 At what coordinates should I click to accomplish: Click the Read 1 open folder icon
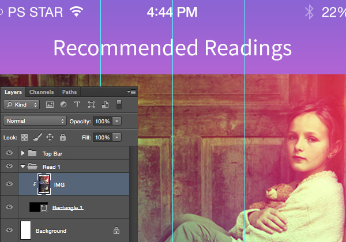coord(32,166)
